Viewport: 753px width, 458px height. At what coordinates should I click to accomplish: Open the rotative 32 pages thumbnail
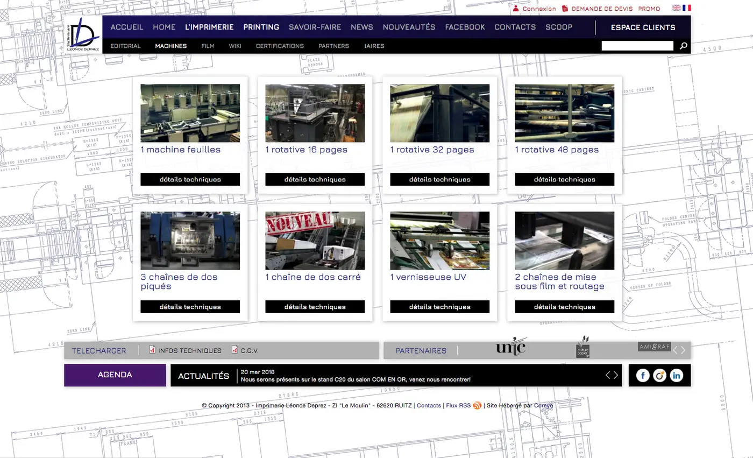[x=440, y=113]
